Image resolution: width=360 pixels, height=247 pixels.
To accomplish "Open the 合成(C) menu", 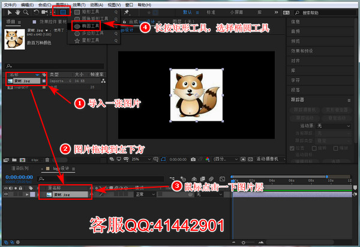I will pos(45,5).
